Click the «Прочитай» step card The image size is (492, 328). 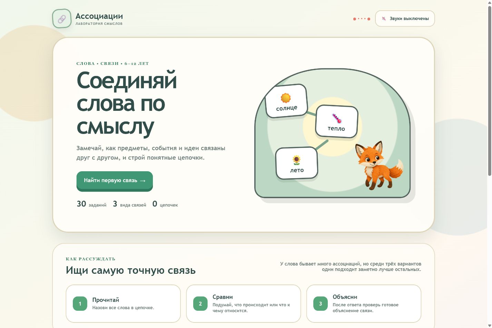[123, 303]
